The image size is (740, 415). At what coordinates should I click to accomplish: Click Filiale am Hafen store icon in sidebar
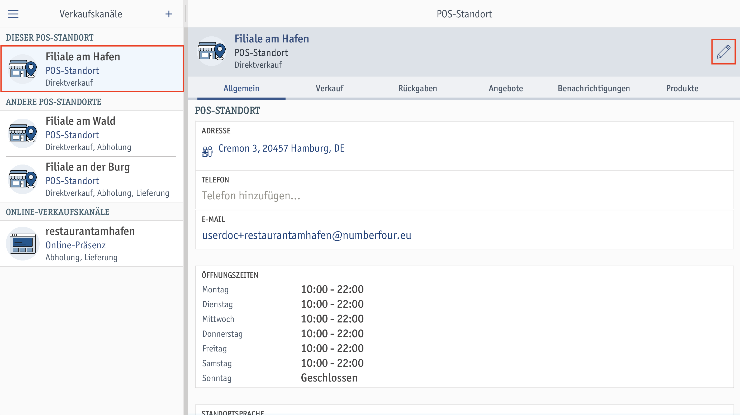click(x=23, y=69)
